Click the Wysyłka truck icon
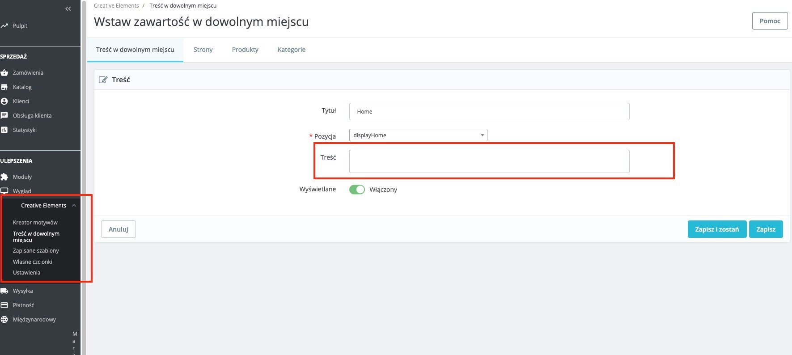 (4, 291)
